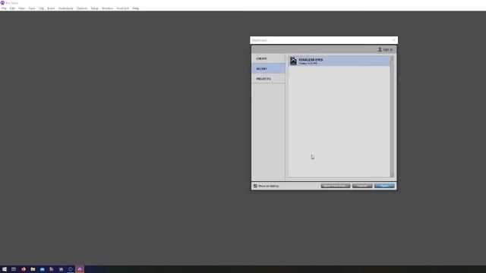Click the blue Open button

pos(384,186)
